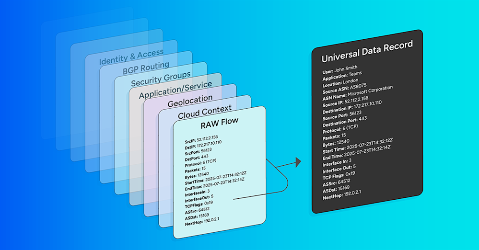Select the "BGP Routing" layer label
Screen dimensions: 479x250
146,68
